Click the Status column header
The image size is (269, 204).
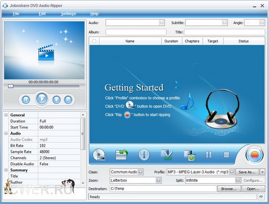pos(244,41)
